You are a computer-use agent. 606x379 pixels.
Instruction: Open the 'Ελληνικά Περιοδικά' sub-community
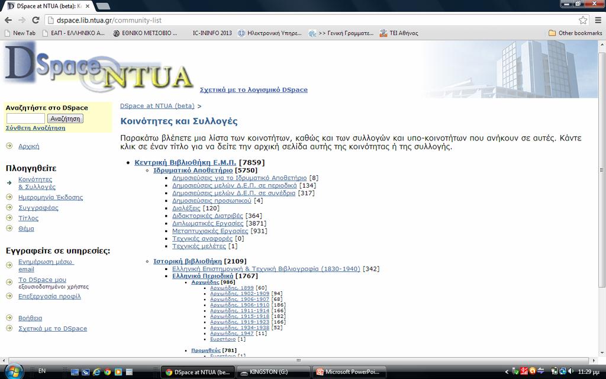[203, 276]
